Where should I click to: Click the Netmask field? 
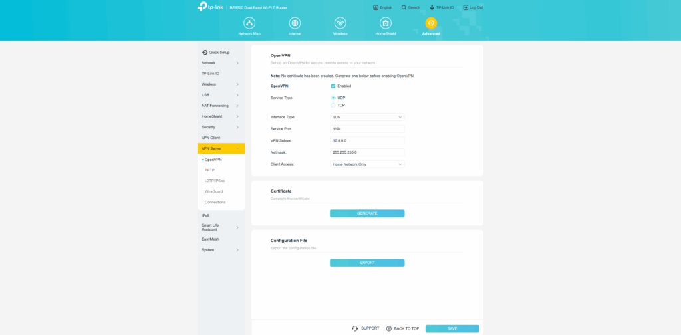(367, 152)
